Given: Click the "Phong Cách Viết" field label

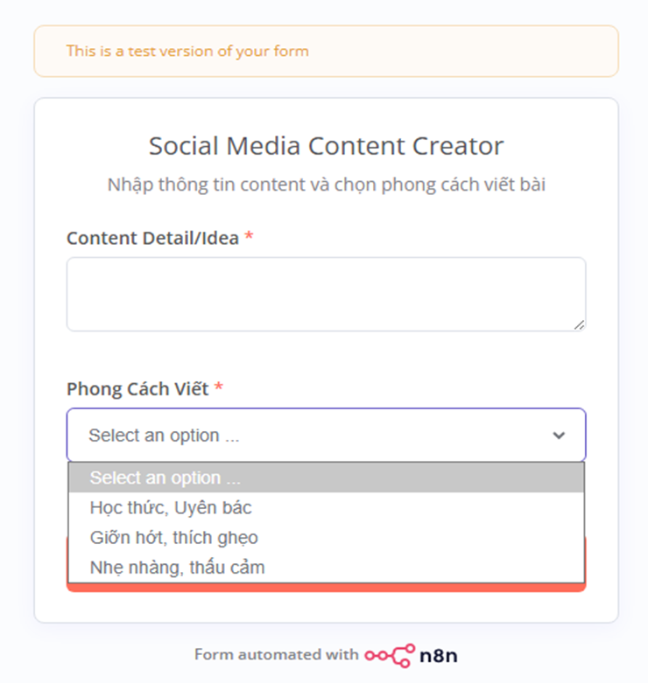Looking at the screenshot, I should (x=137, y=389).
